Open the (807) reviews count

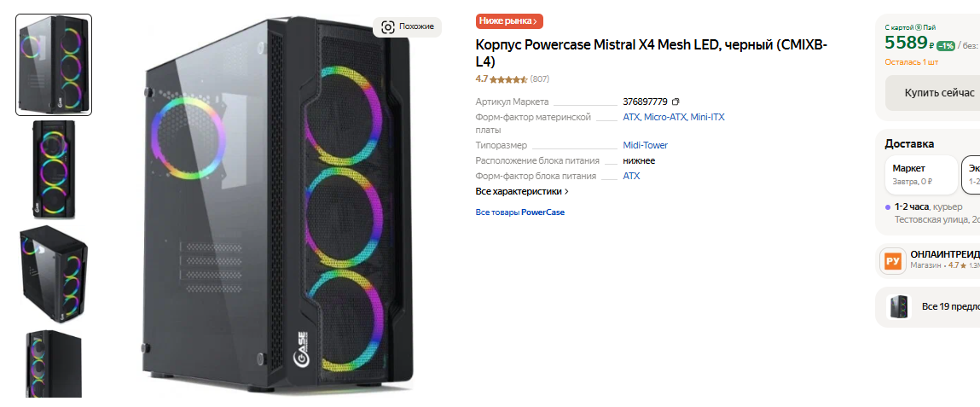click(x=540, y=79)
